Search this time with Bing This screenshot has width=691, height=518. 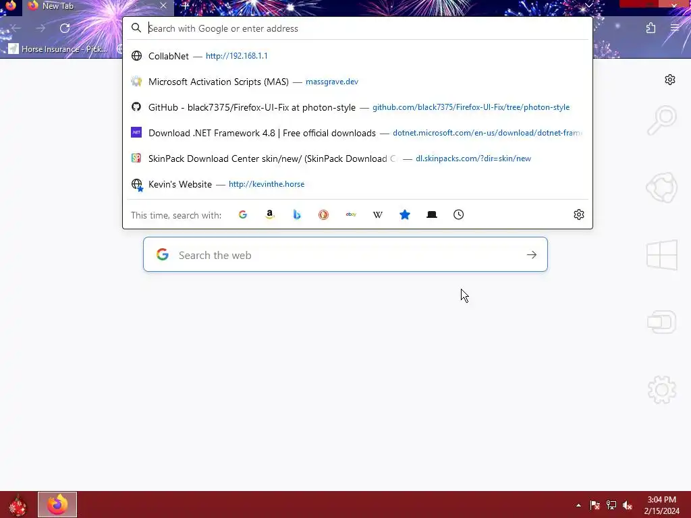point(297,214)
